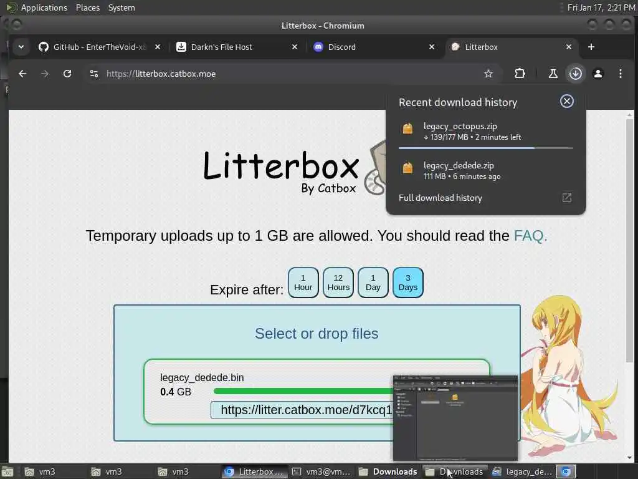Toggle the downloads toolbar icon
The width and height of the screenshot is (638, 479).
(575, 74)
